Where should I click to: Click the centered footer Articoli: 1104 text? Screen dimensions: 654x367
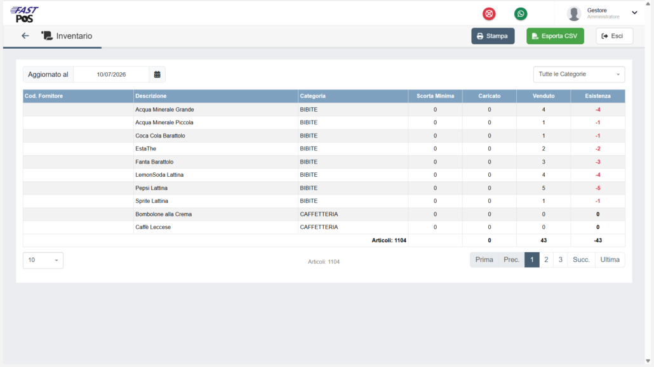point(324,262)
